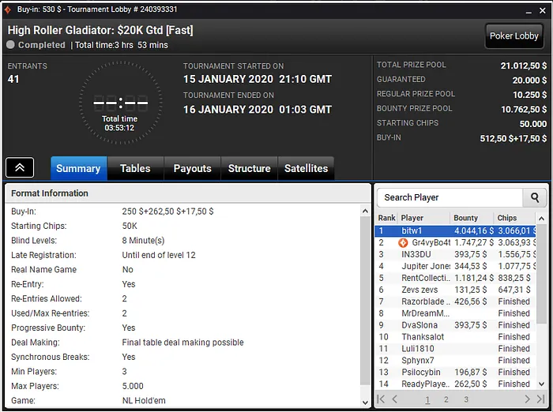Image resolution: width=553 pixels, height=412 pixels.
Task: Go to the previous page of the player list
Action: 395,399
